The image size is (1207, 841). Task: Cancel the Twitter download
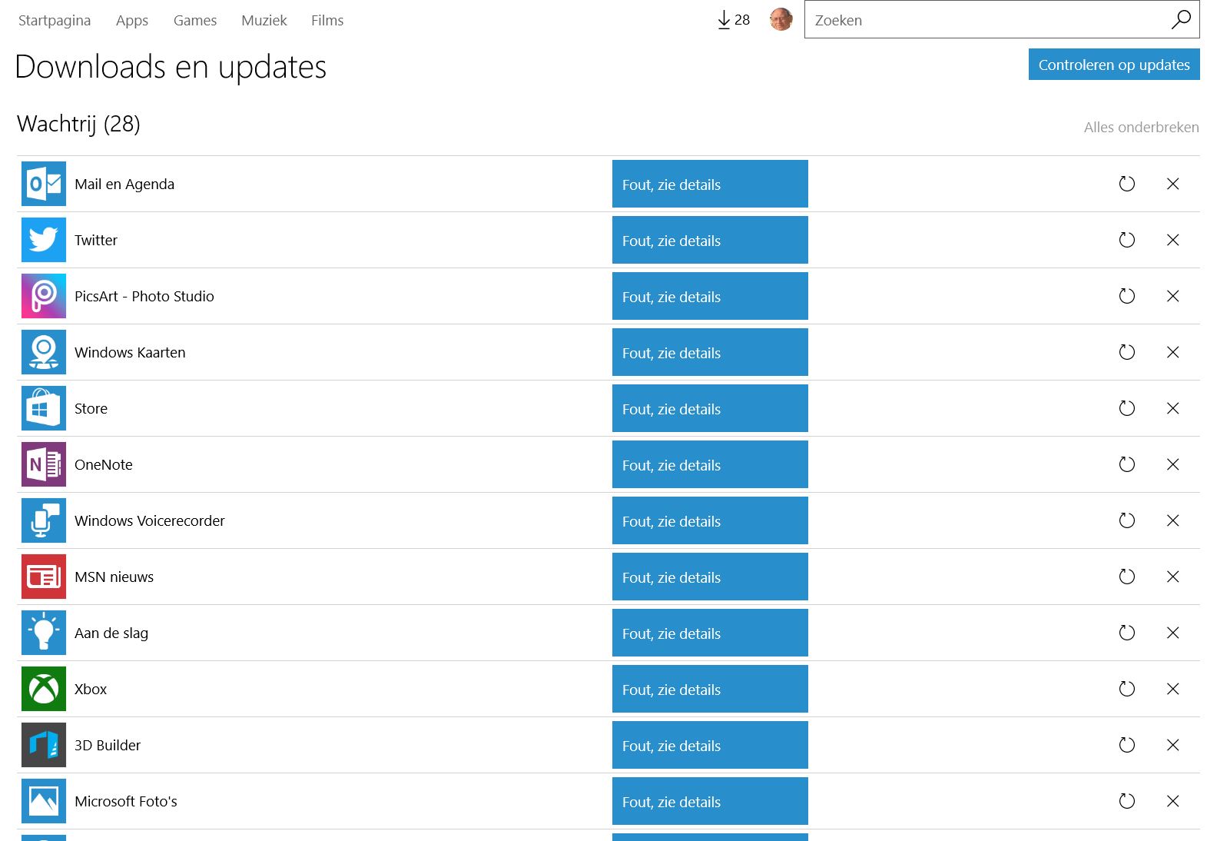tap(1173, 240)
